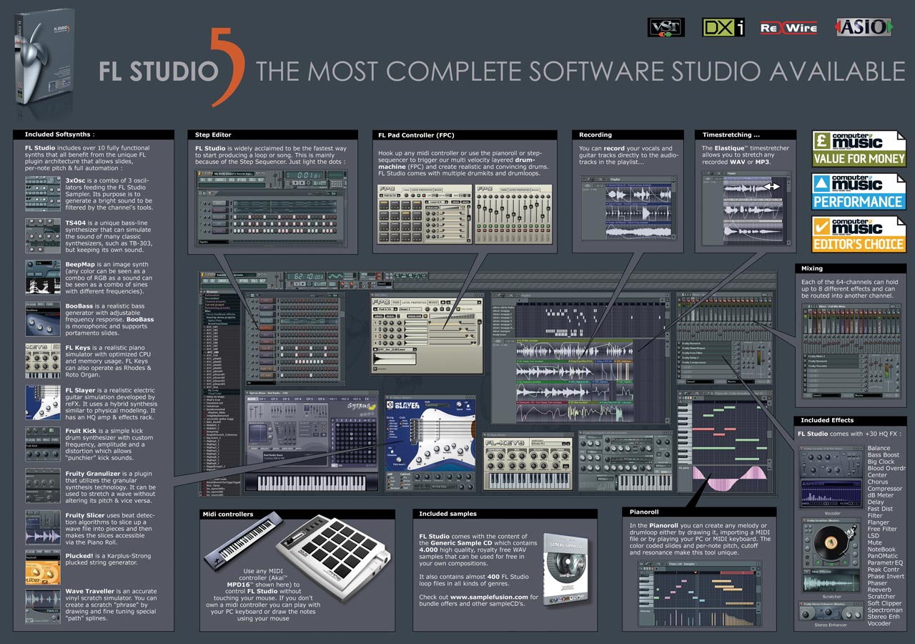Click the left green button on Scratcher deck
The width and height of the screenshot is (915, 644).
pyautogui.click(x=817, y=562)
